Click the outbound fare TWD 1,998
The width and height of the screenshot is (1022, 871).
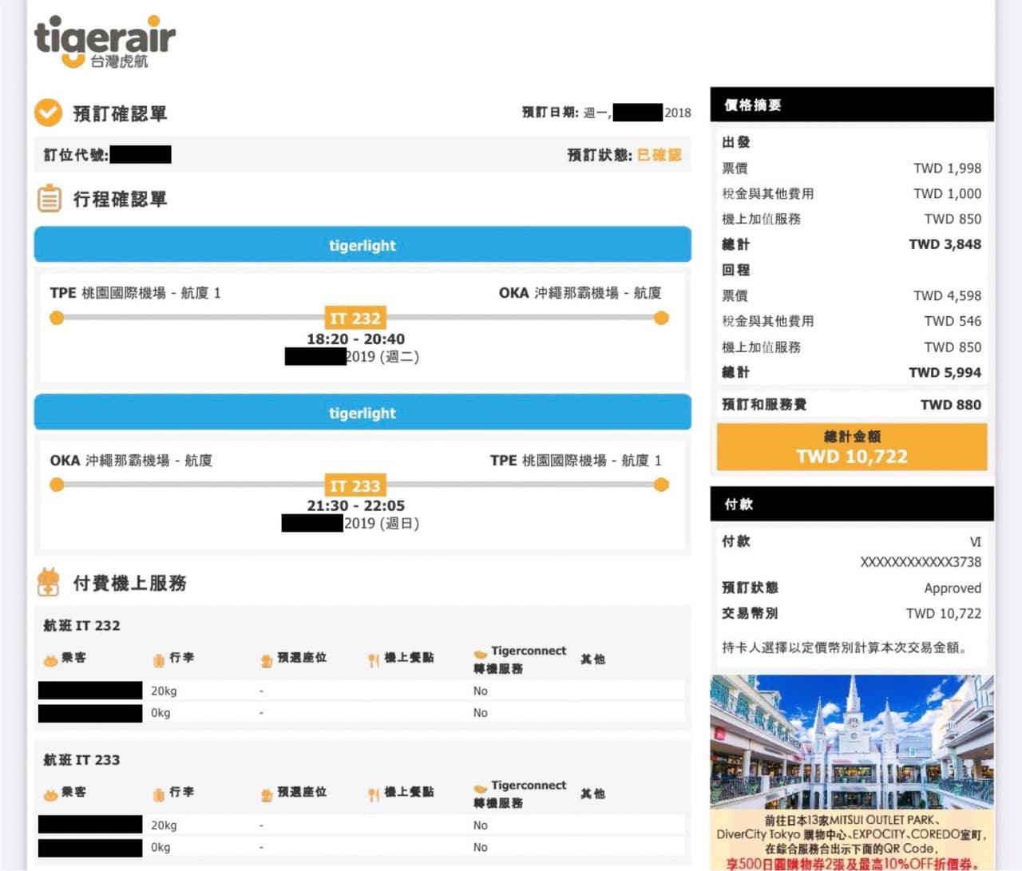pyautogui.click(x=947, y=168)
